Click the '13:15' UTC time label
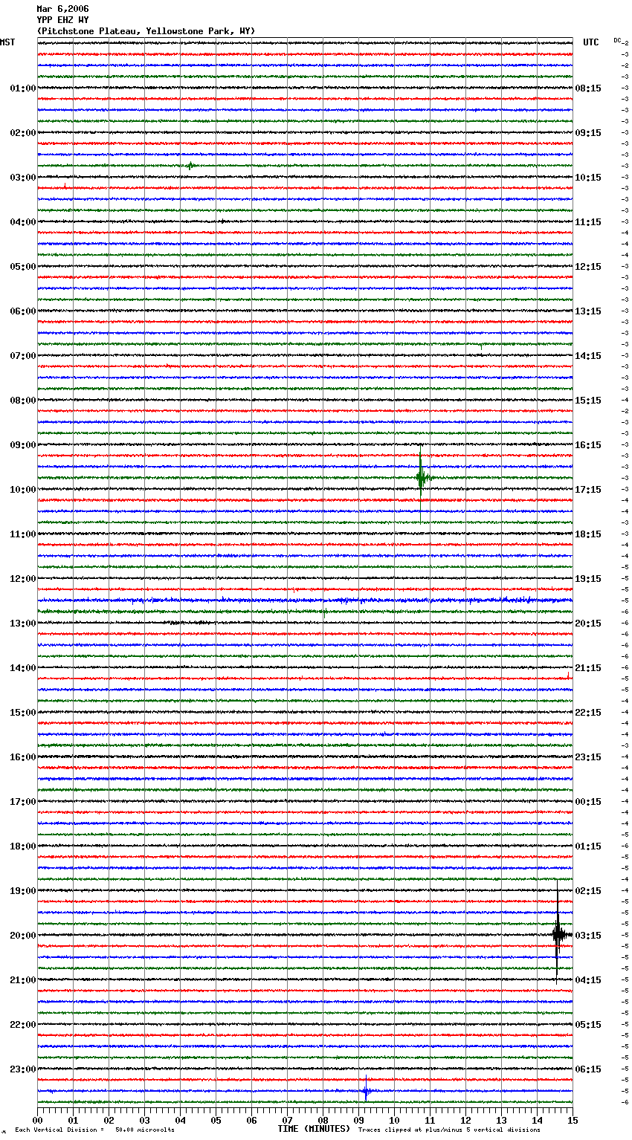The width and height of the screenshot is (632, 1140). (588, 311)
